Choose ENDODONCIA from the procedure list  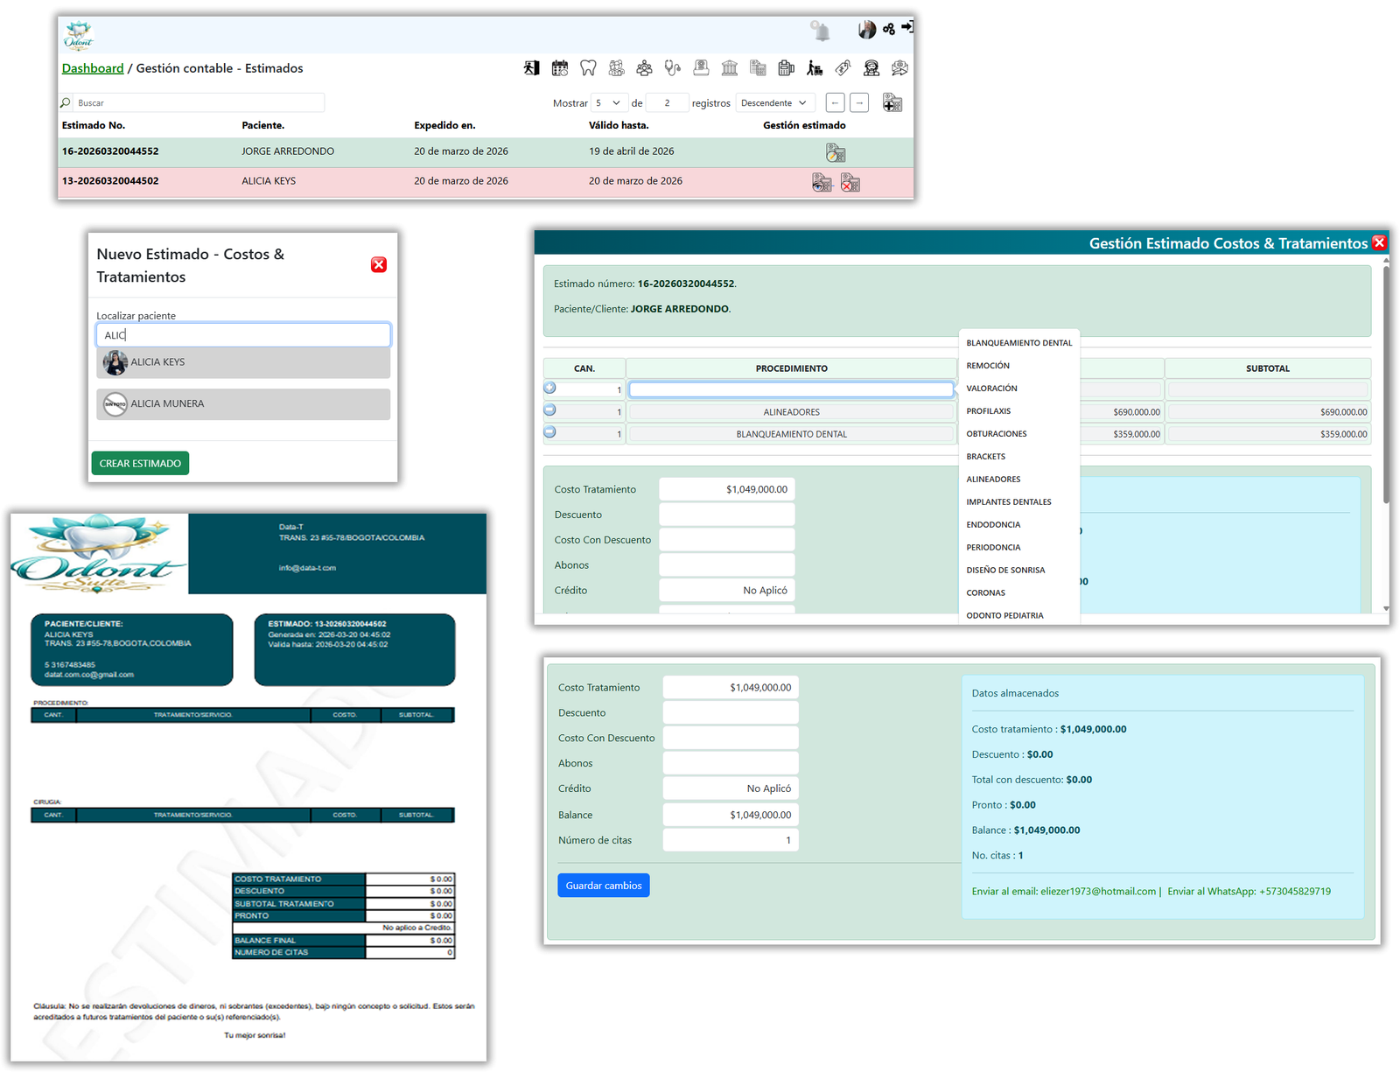[993, 525]
